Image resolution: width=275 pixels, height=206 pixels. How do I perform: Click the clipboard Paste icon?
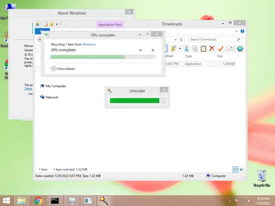[204, 49]
